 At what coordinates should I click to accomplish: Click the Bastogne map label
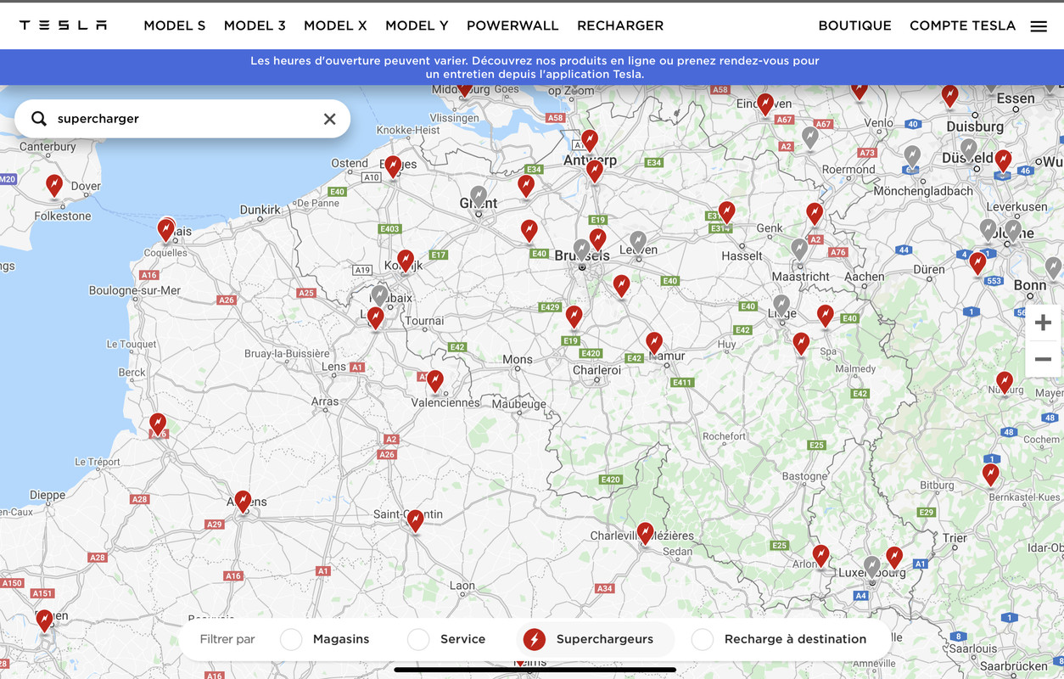(804, 476)
